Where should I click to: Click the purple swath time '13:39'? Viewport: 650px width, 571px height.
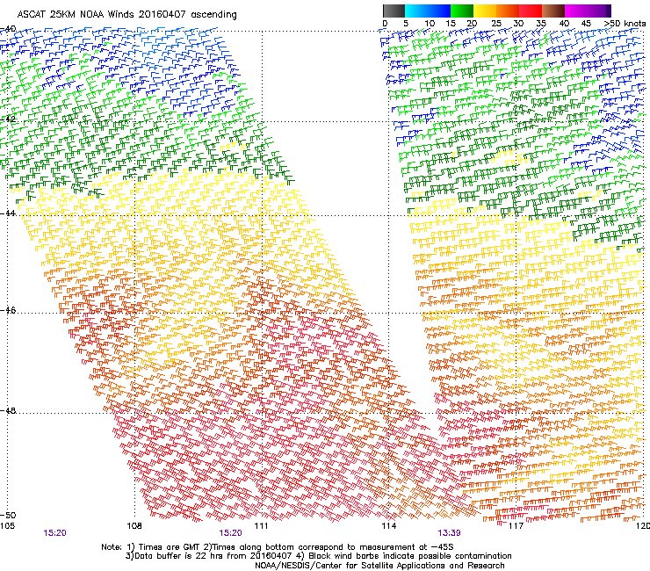[x=450, y=533]
